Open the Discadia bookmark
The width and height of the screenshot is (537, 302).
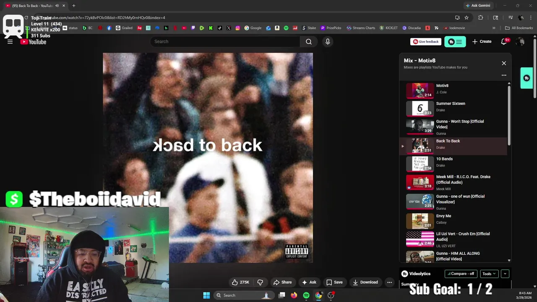(411, 28)
